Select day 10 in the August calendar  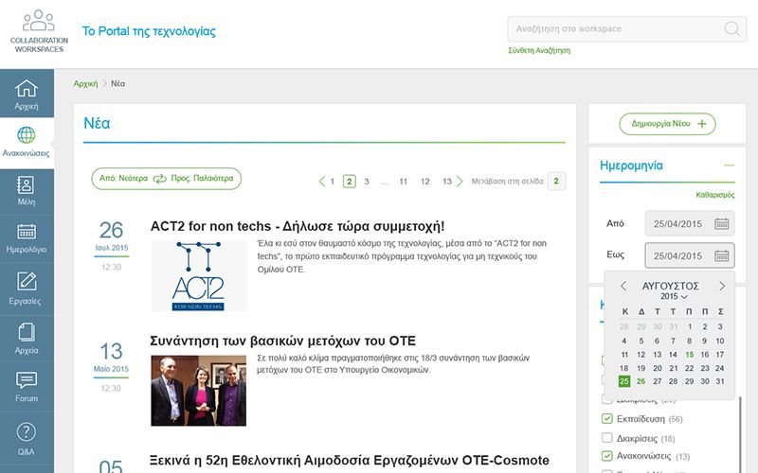[720, 342]
